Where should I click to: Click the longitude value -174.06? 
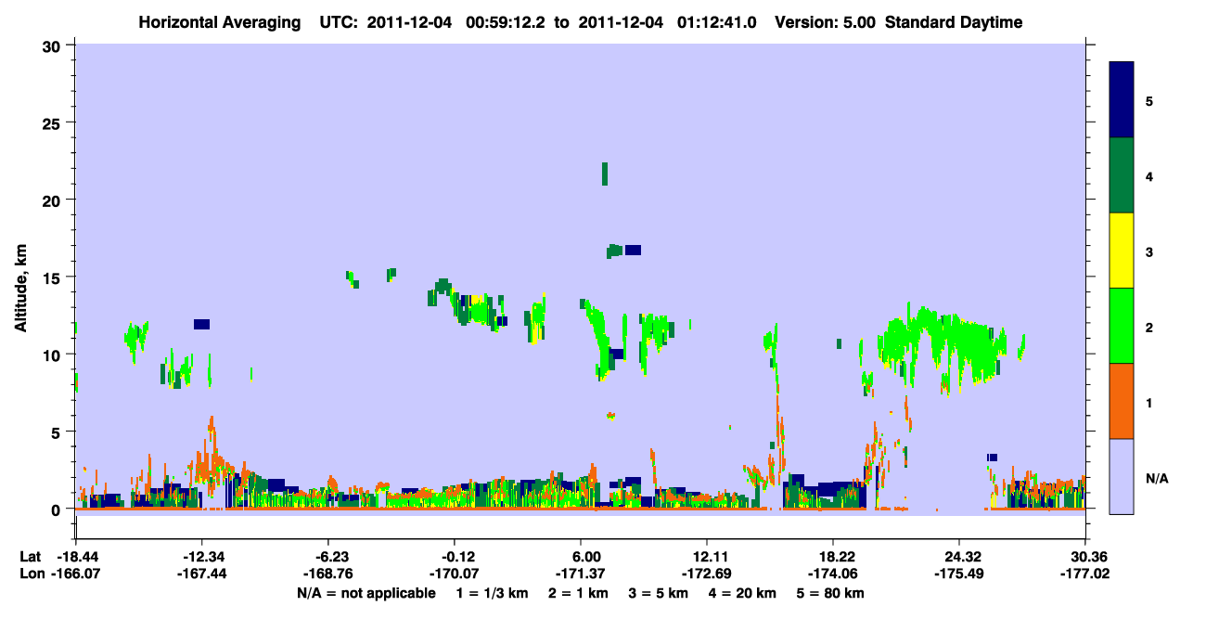(833, 574)
